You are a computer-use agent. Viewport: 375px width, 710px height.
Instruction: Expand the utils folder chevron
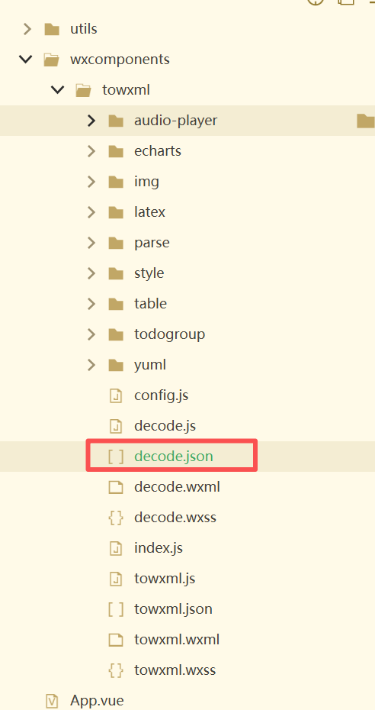[27, 30]
